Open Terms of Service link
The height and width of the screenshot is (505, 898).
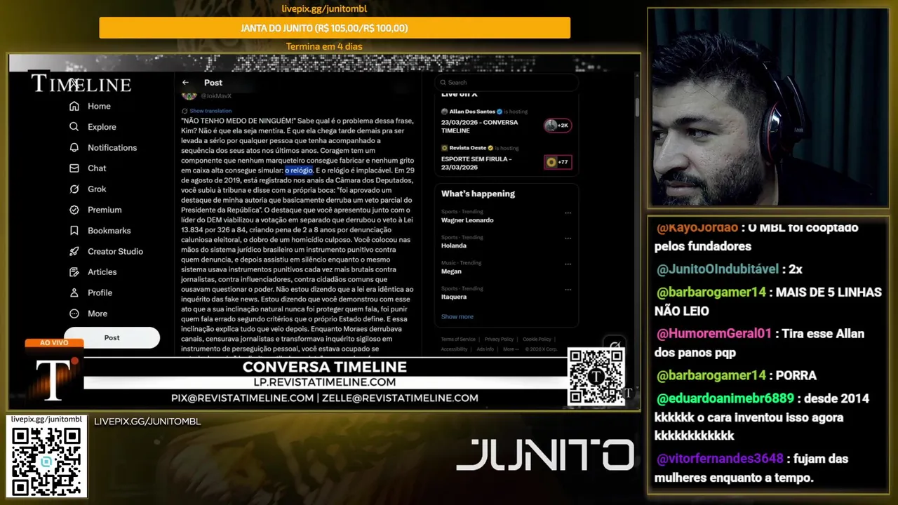(458, 339)
